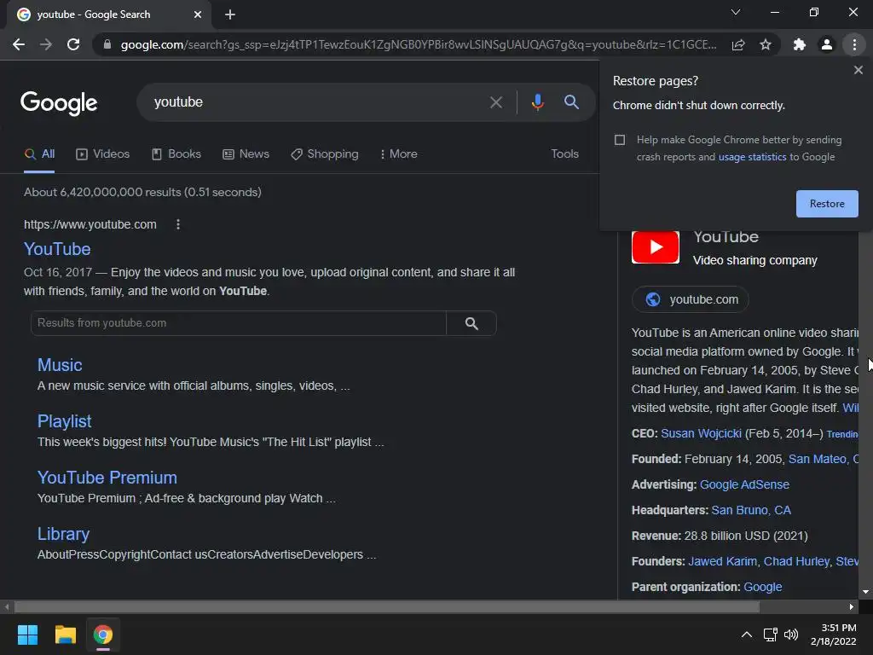Open the YouTube Premium sitelink
873x655 pixels.
(x=107, y=478)
